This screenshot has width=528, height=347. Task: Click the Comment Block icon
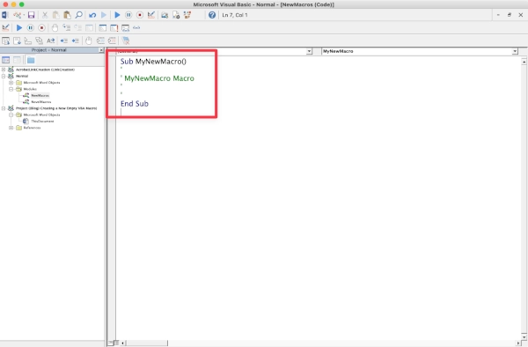pos(100,41)
